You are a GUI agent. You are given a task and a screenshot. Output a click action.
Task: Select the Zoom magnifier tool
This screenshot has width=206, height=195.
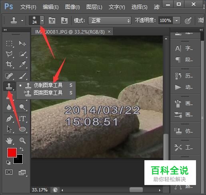click(22, 140)
